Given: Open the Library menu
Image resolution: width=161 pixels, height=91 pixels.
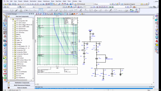Looking at the screenshot, I should 39,1.
